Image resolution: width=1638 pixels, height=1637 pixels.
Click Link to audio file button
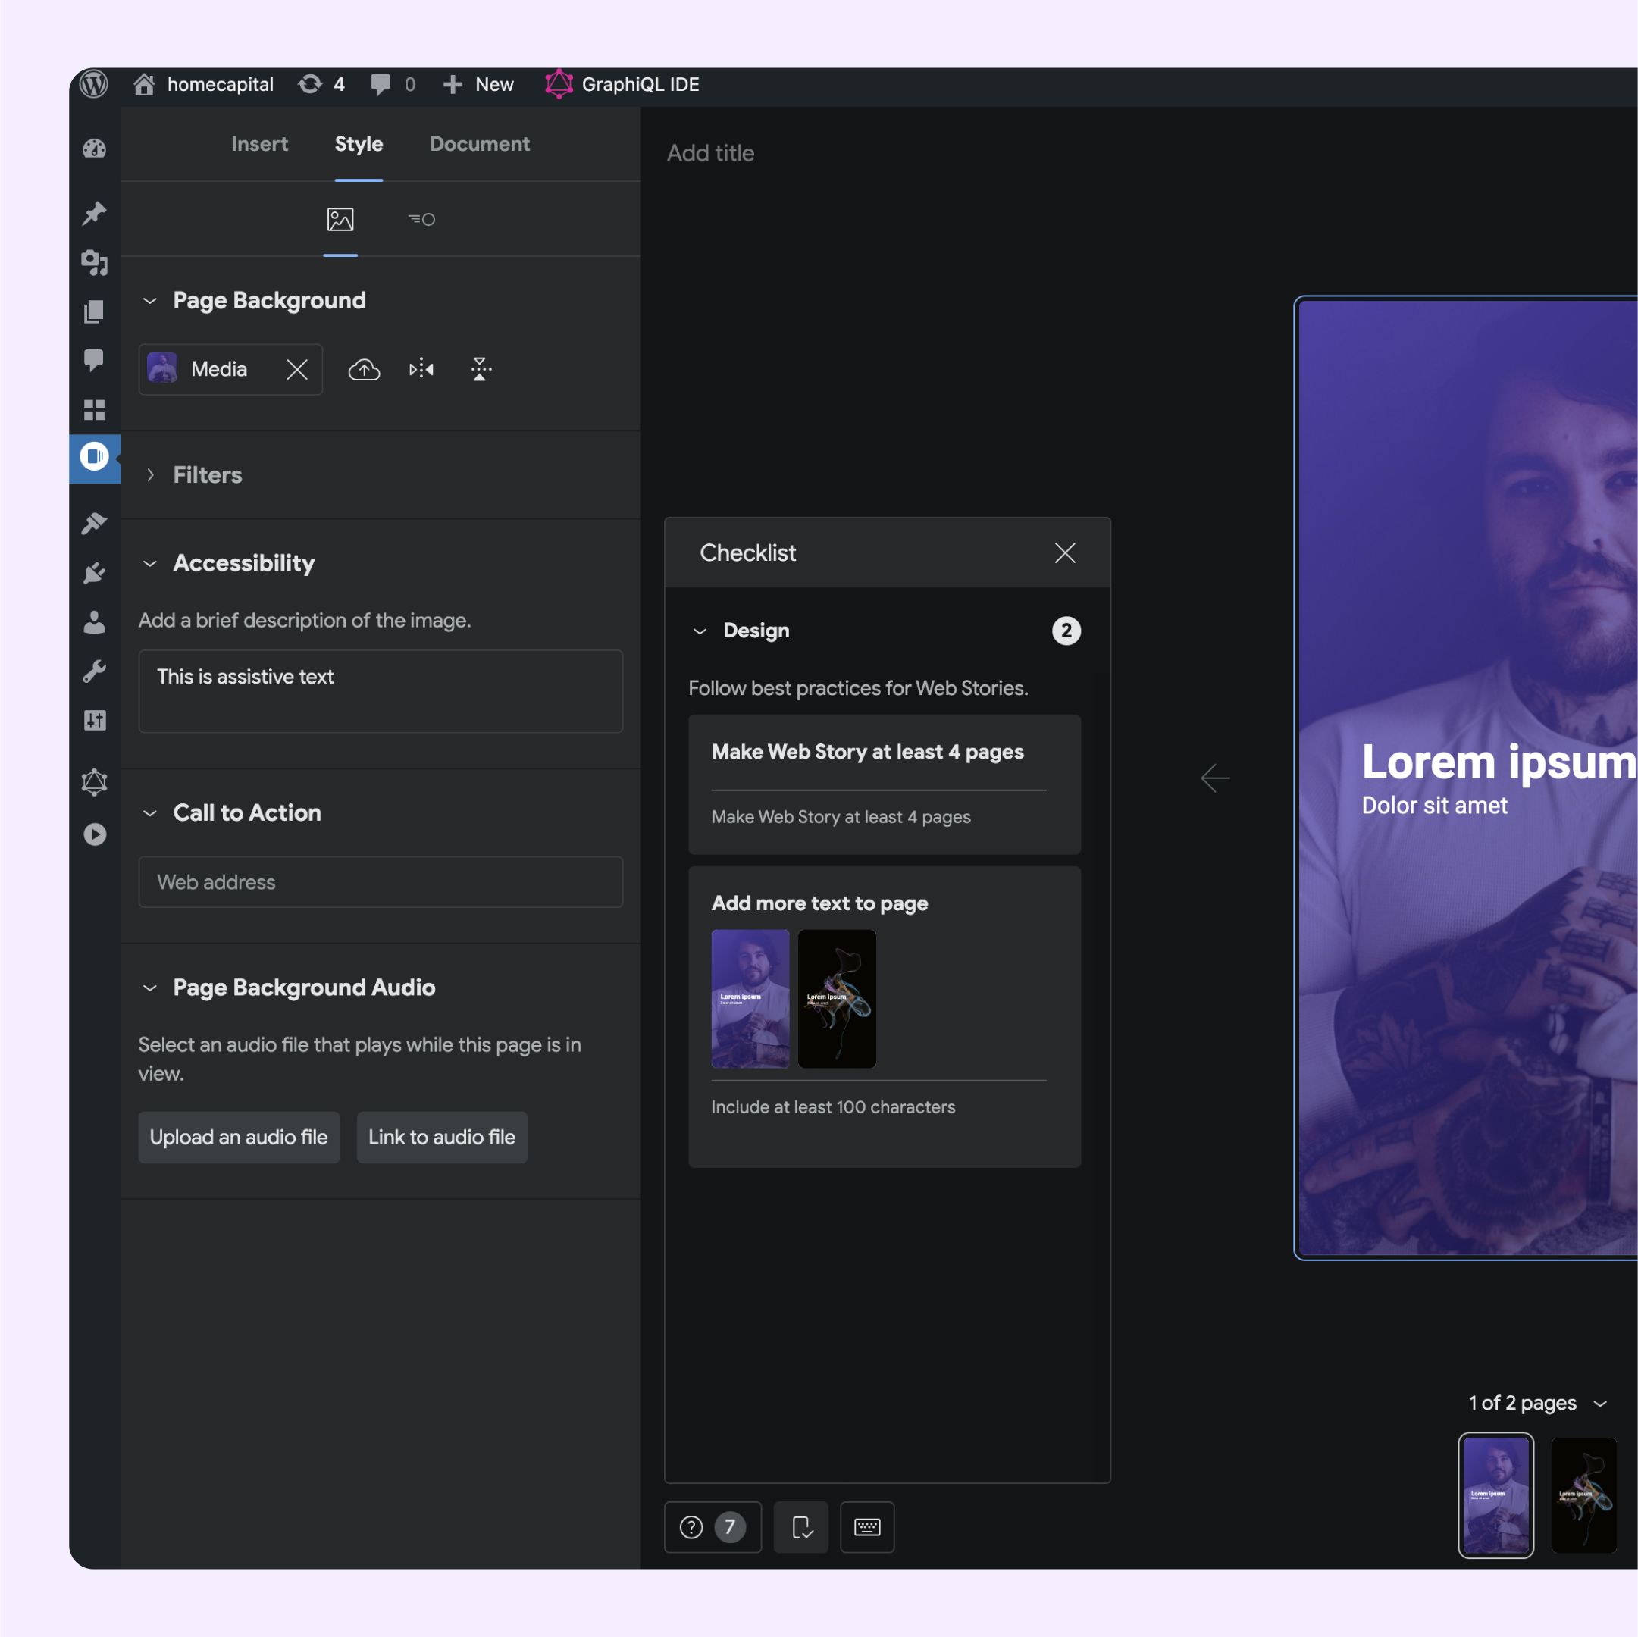tap(441, 1137)
